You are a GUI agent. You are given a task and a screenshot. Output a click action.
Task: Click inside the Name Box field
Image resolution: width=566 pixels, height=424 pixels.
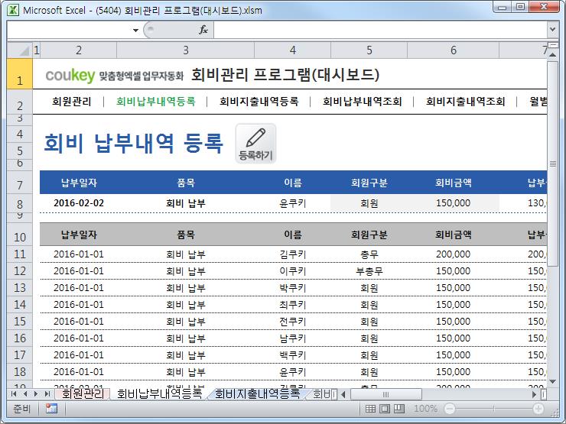pyautogui.click(x=69, y=30)
